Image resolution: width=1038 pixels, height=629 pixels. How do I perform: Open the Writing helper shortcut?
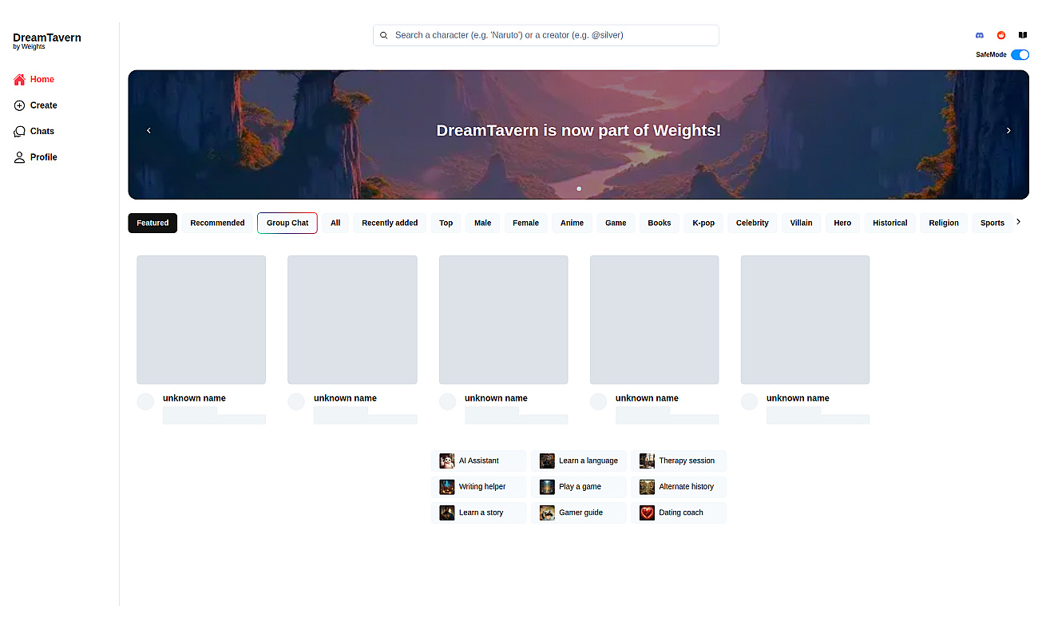tap(478, 487)
